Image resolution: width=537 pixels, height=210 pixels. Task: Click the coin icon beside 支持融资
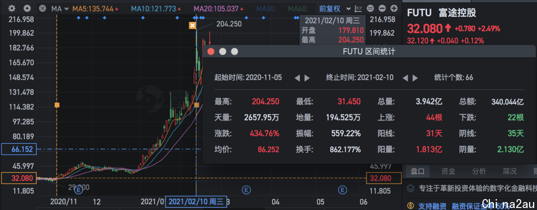click(x=410, y=206)
